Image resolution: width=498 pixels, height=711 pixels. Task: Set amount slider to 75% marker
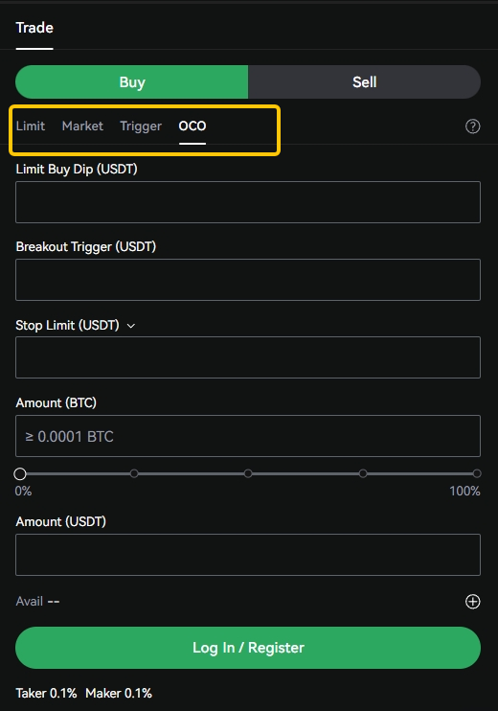pos(363,473)
